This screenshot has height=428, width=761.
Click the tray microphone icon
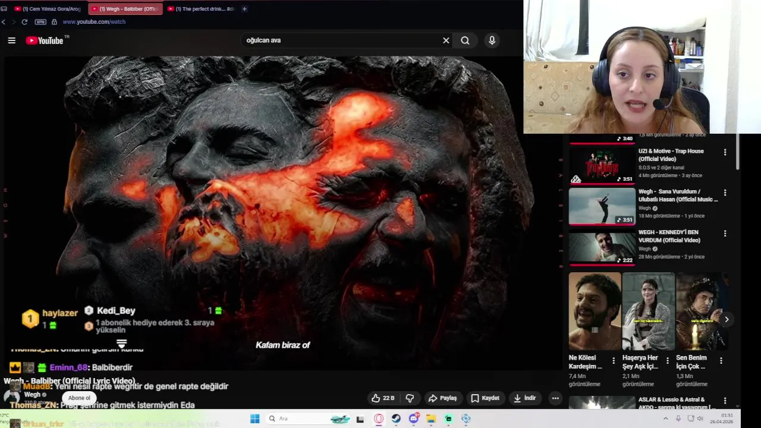(x=678, y=418)
